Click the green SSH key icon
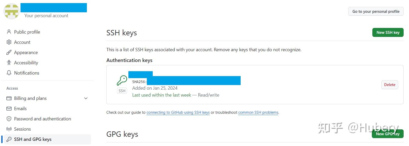Screen dimensions: 409x146 tap(122, 80)
